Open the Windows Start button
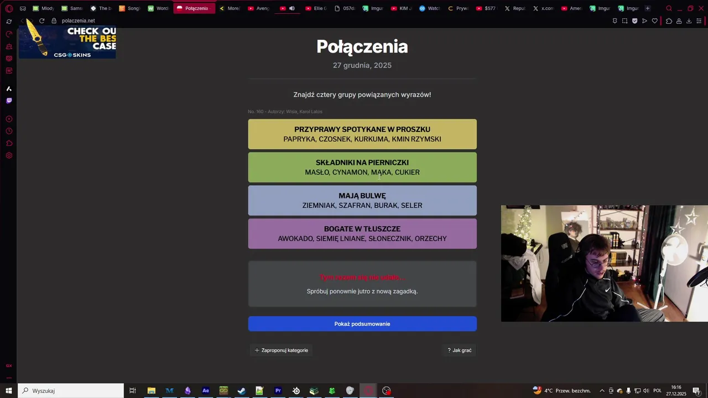708x398 pixels. coord(9,391)
